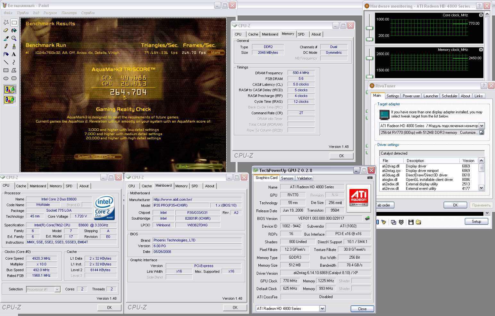Select the rectangular Select tool in Paint
Image resolution: width=495 pixels, height=316 pixels.
coord(14,22)
